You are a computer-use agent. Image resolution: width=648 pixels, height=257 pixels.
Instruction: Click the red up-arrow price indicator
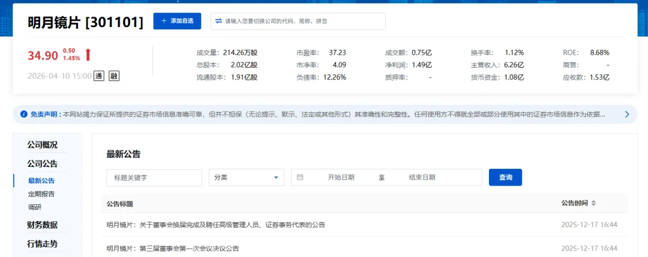[88, 55]
